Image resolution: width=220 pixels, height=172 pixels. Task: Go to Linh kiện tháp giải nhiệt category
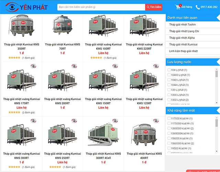pos(183,51)
